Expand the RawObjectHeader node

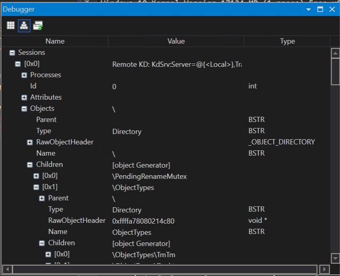(29, 142)
